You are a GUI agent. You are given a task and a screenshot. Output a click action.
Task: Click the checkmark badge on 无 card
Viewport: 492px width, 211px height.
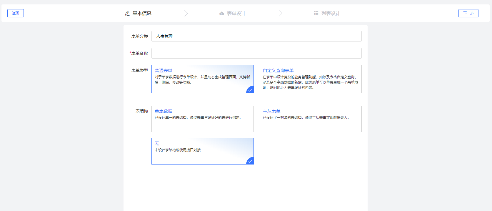coord(250,161)
